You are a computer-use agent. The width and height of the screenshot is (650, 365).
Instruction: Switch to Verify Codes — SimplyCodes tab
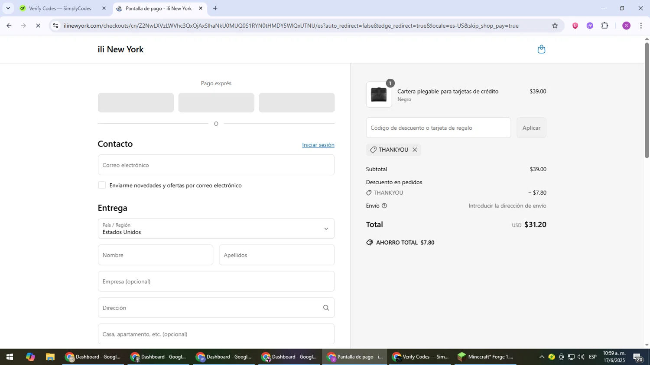(63, 8)
